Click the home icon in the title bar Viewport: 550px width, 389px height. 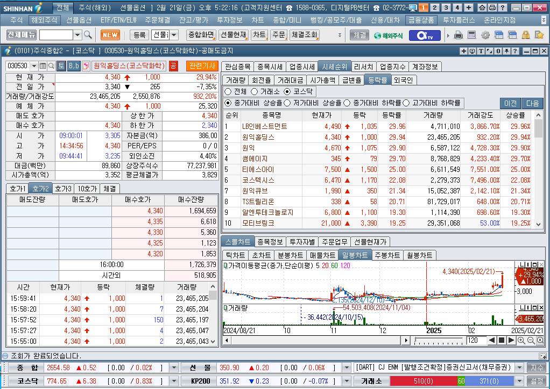[x=482, y=8]
